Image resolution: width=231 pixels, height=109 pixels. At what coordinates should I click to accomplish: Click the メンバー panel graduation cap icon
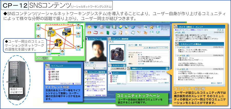[110, 73]
